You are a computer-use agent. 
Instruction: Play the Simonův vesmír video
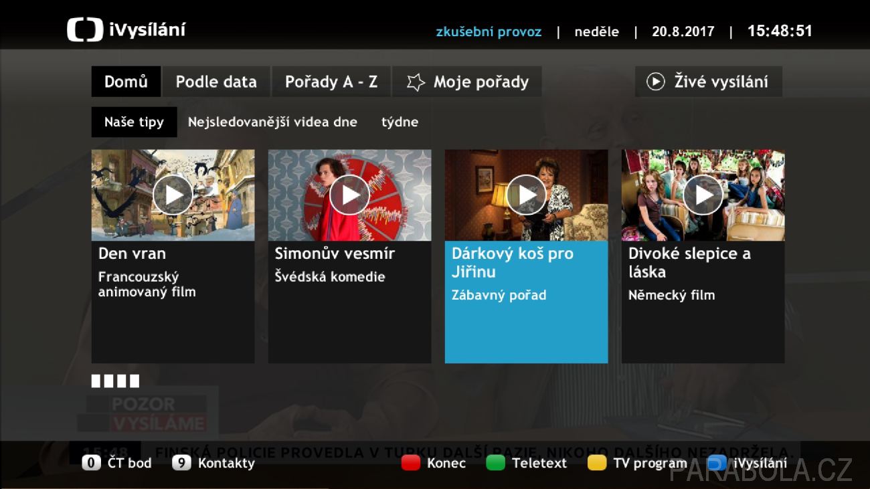point(349,195)
